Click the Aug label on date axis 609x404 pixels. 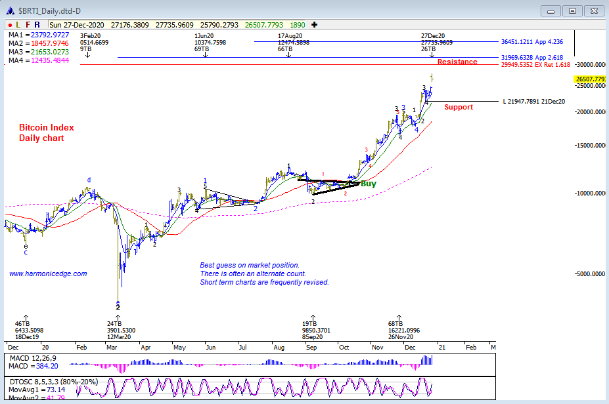pyautogui.click(x=279, y=348)
